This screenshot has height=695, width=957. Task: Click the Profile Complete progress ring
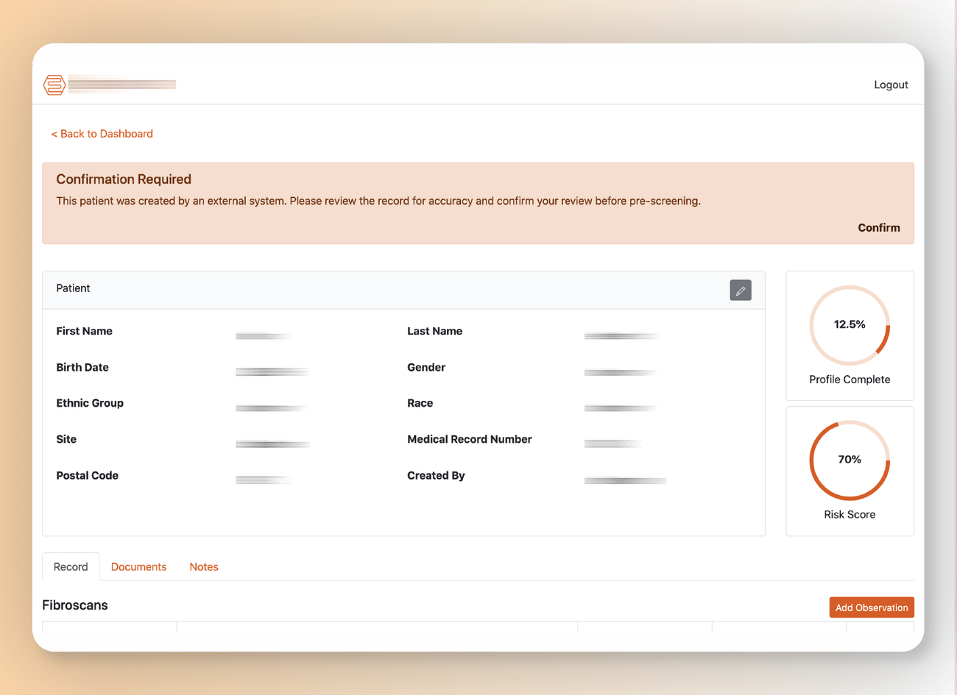[x=850, y=325]
